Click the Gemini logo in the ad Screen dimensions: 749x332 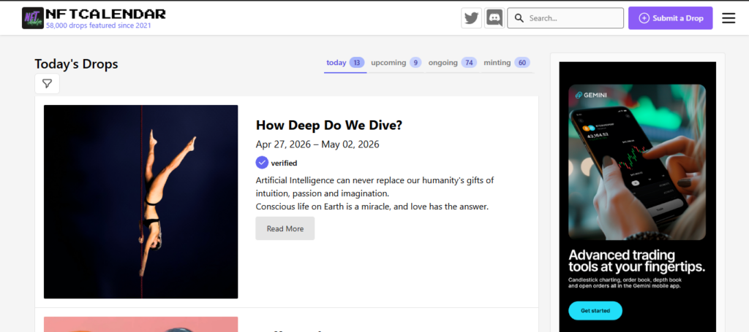(x=591, y=95)
